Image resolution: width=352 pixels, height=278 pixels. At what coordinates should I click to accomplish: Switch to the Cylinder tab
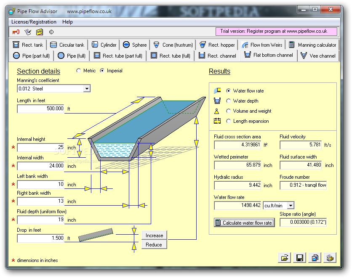(x=104, y=45)
